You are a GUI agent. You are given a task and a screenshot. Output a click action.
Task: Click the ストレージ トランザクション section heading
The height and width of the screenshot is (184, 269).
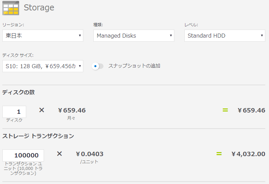point(38,136)
